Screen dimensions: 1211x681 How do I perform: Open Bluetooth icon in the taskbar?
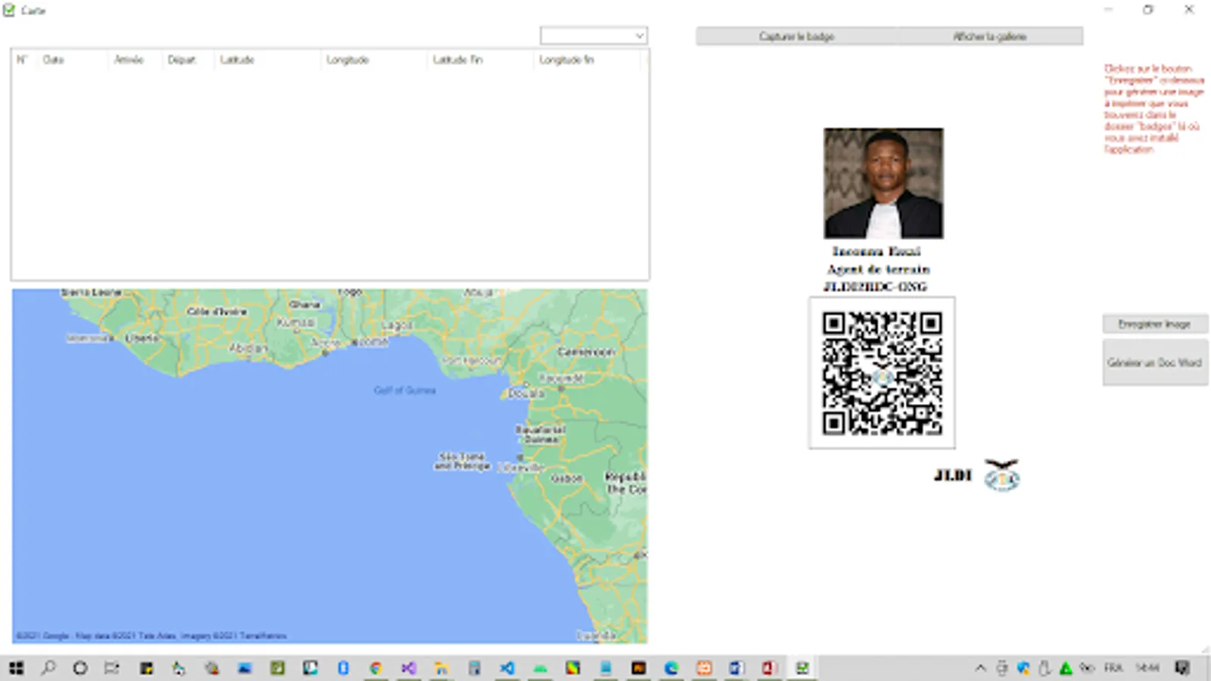344,667
